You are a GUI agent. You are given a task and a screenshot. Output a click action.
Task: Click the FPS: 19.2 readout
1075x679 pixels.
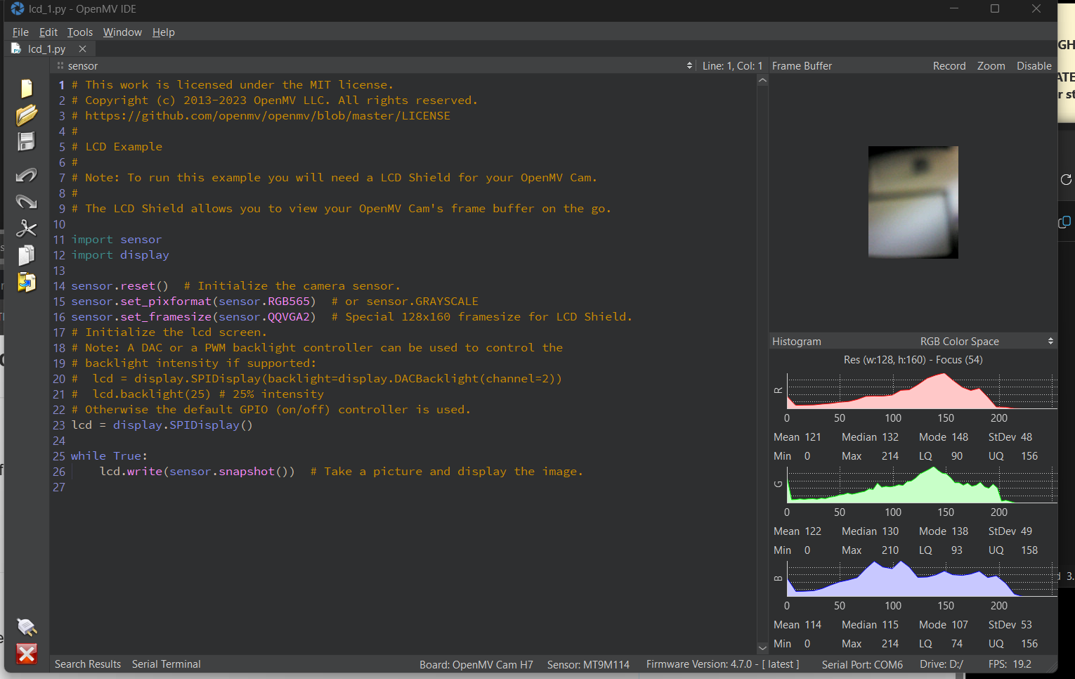pos(1010,664)
